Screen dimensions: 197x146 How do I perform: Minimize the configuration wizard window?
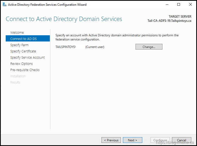point(167,5)
